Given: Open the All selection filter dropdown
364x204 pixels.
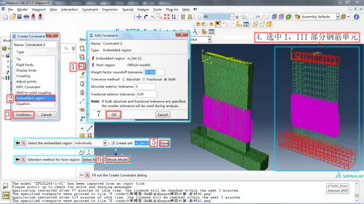Looking at the screenshot, I should click(231, 17).
